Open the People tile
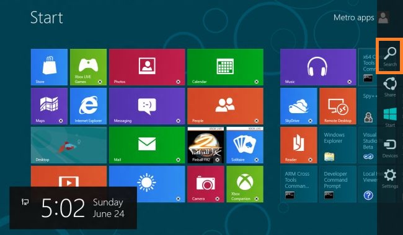This screenshot has height=235, width=403. click(225, 106)
